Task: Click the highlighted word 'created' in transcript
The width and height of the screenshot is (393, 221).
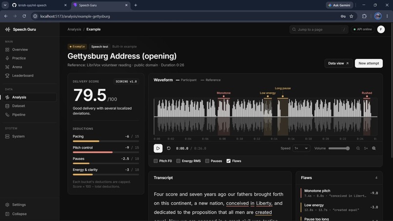Action: (263, 212)
